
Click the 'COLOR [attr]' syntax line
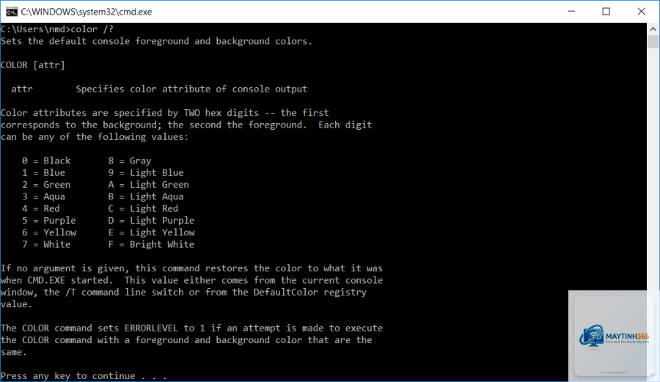tap(33, 65)
